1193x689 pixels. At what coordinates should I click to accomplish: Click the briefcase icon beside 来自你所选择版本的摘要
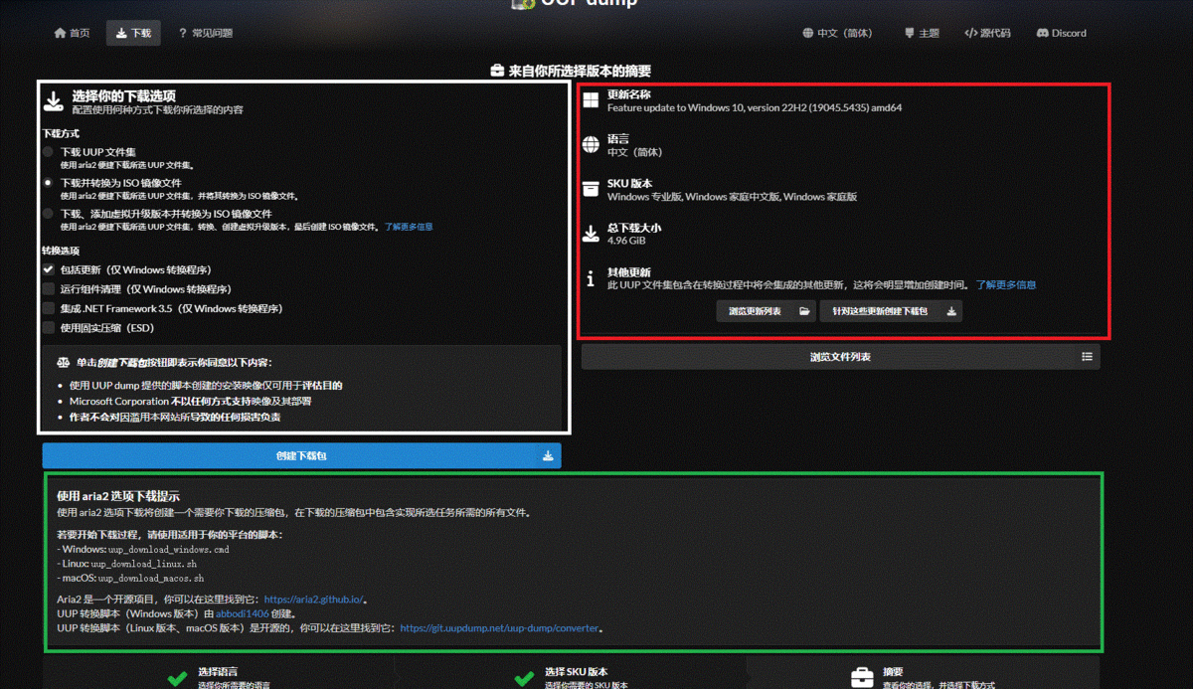click(497, 71)
